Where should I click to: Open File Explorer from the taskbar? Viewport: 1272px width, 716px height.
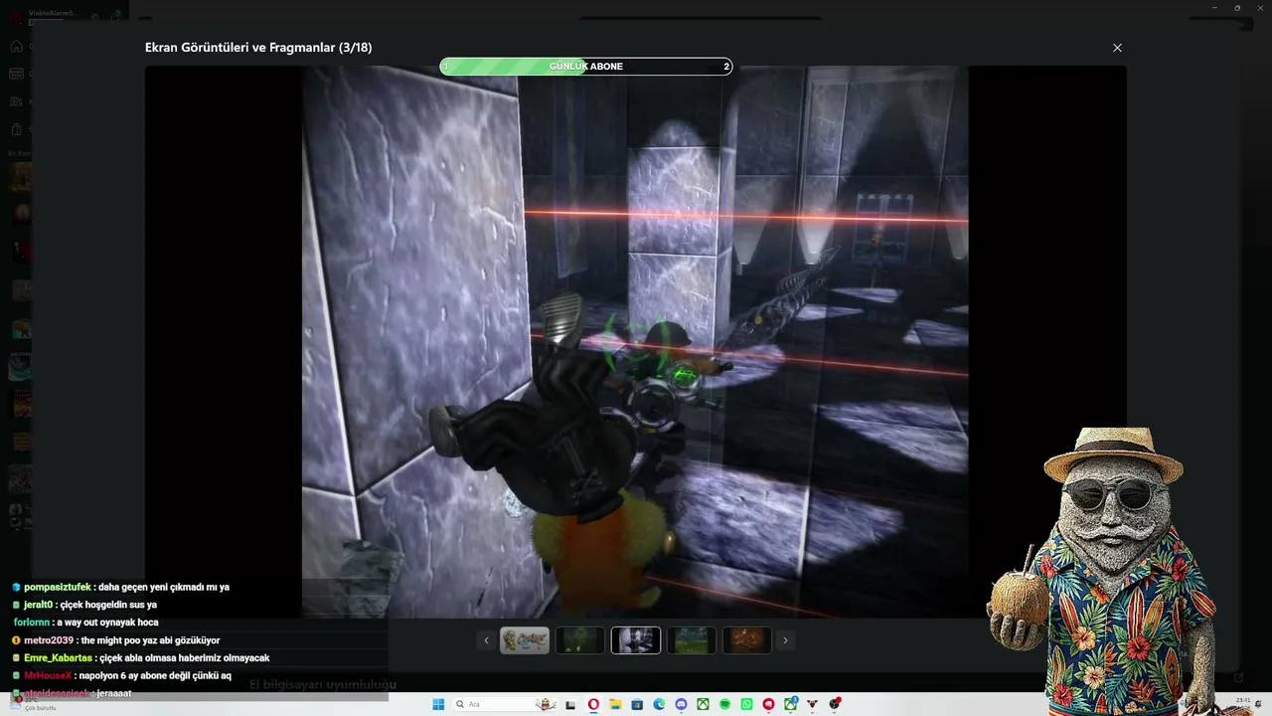615,704
